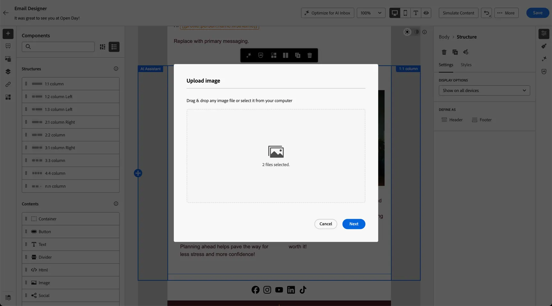Enable dark mode toggle

(417, 32)
